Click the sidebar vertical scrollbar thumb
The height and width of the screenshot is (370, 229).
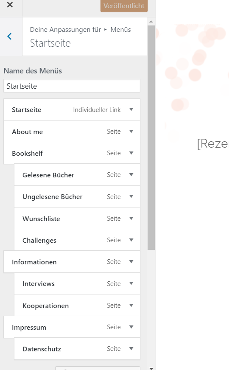tap(151, 137)
